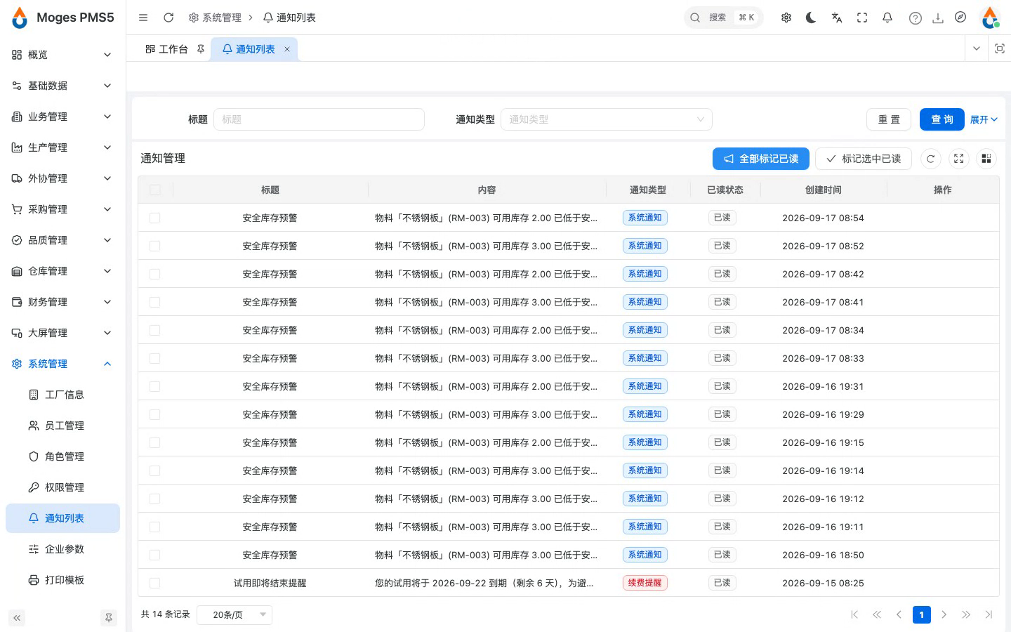Maximize the content area tab icon

1000,48
